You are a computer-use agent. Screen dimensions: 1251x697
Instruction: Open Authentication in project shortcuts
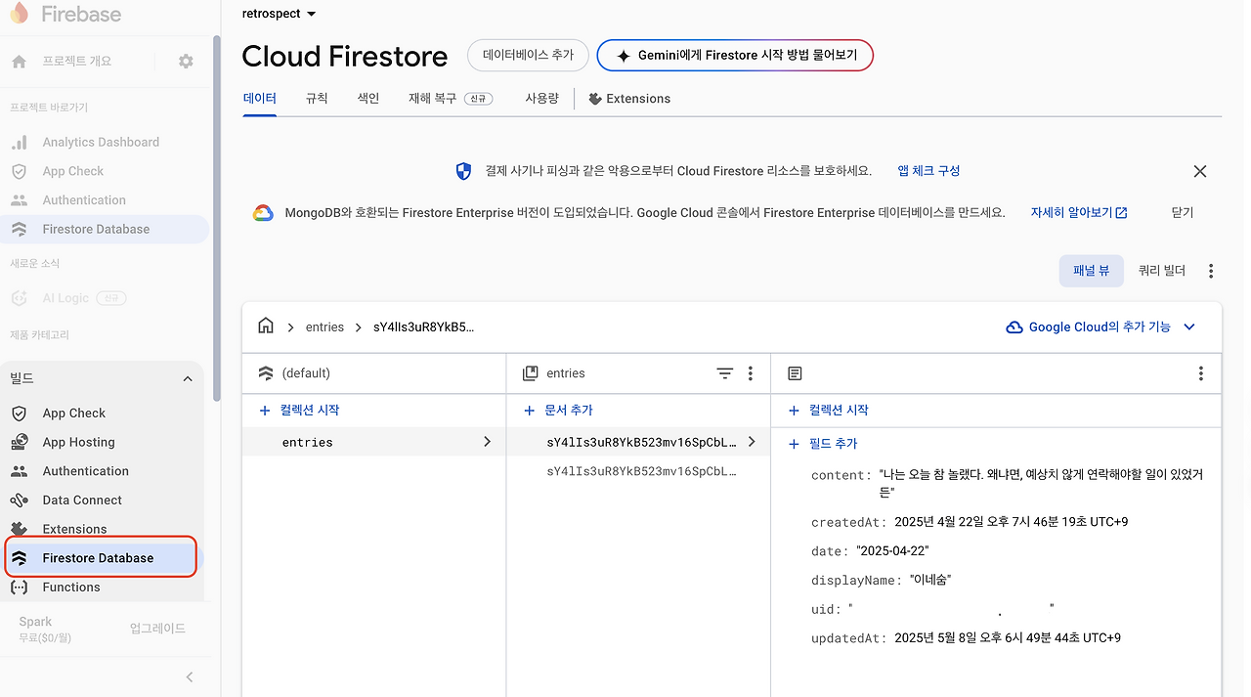click(x=84, y=200)
